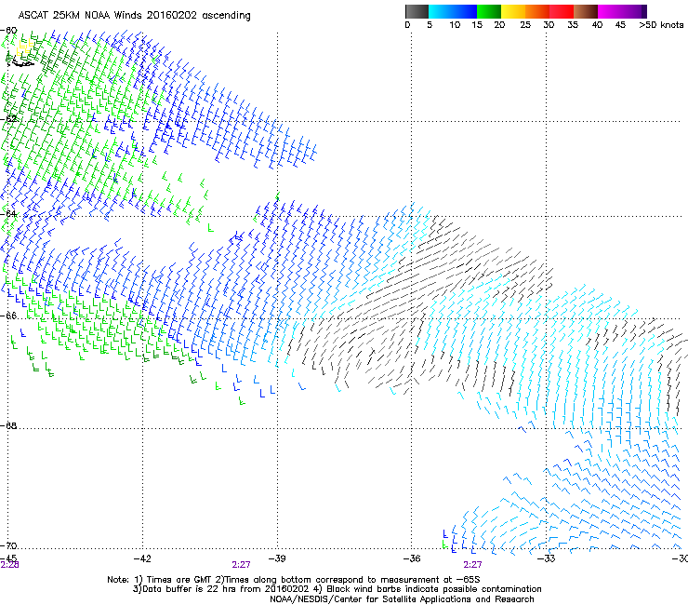Click legend tick label '10'

point(455,25)
